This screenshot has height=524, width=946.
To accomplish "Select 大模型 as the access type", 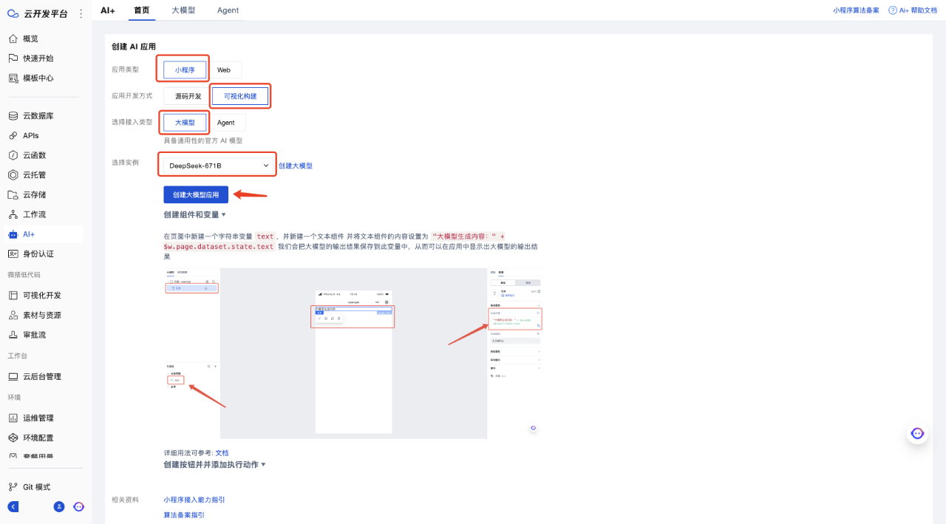I will [x=185, y=123].
